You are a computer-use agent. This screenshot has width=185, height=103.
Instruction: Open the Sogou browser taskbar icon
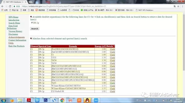tap(54, 100)
